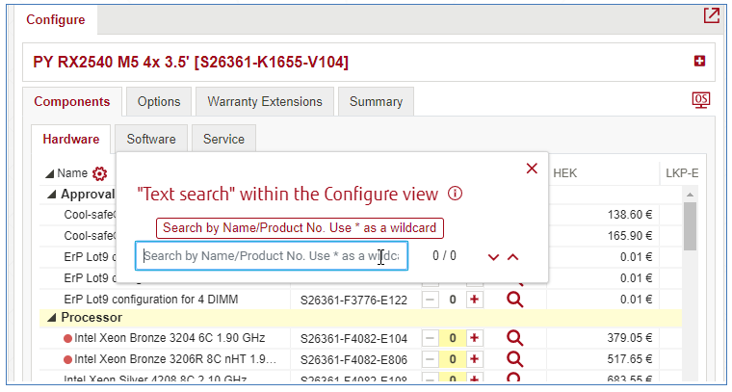Image resolution: width=732 pixels, height=392 pixels.
Task: Close the Text search popup
Action: [x=532, y=169]
